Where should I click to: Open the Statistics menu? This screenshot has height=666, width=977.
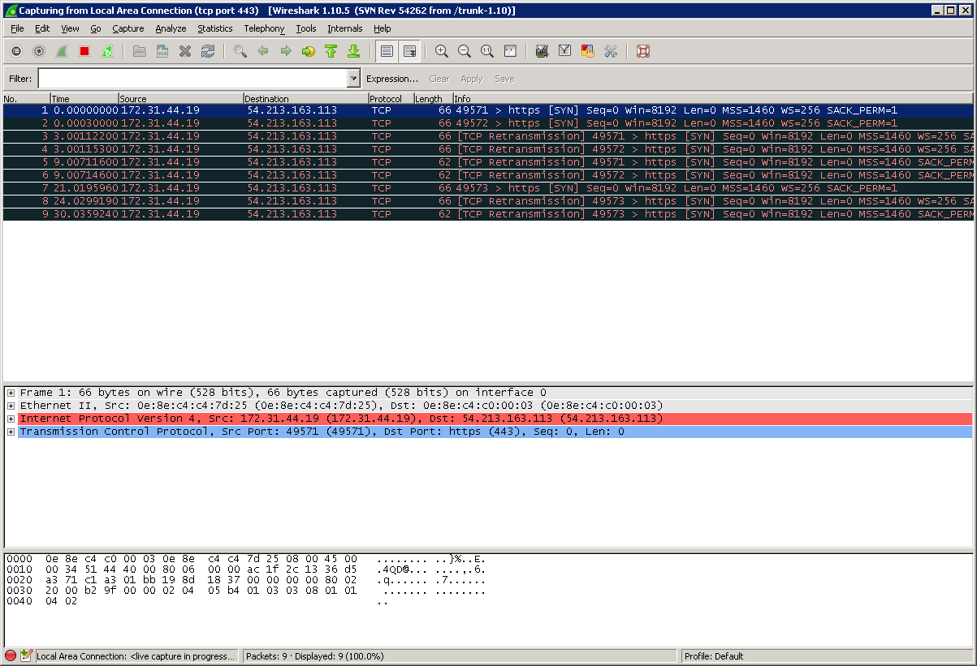[214, 28]
